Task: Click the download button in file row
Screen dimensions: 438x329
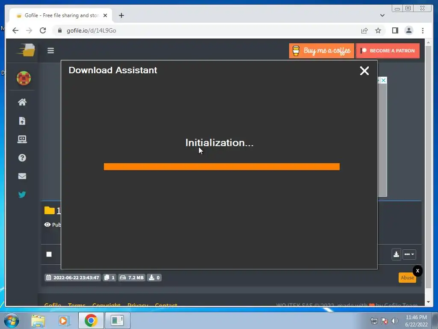Action: 396,254
